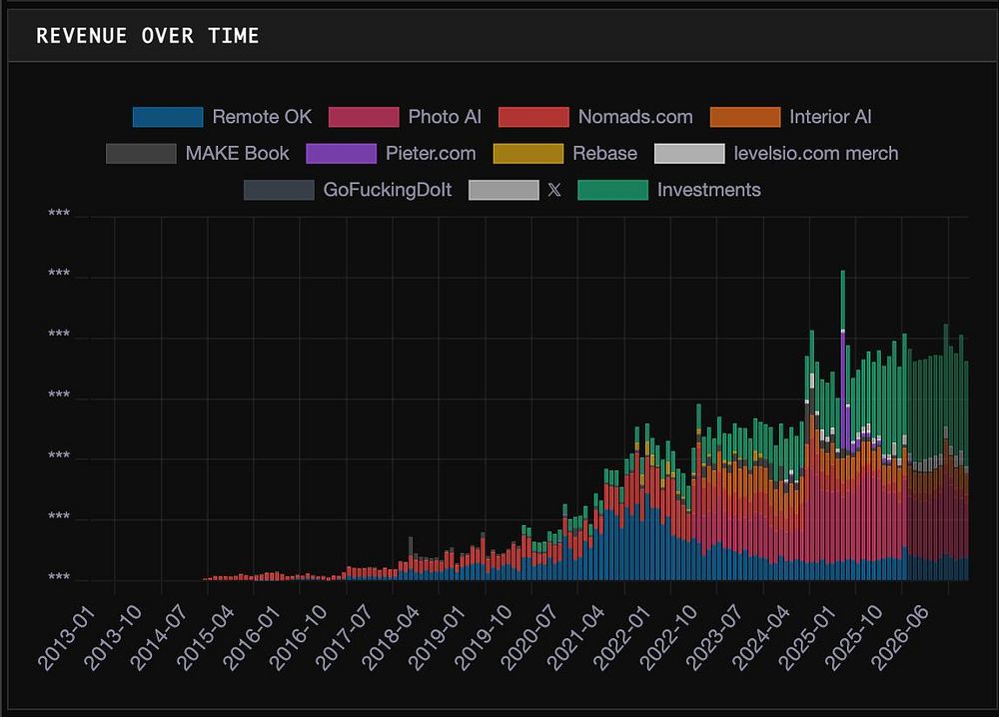999x717 pixels.
Task: Toggle the Remote OK series label
Action: (x=262, y=117)
